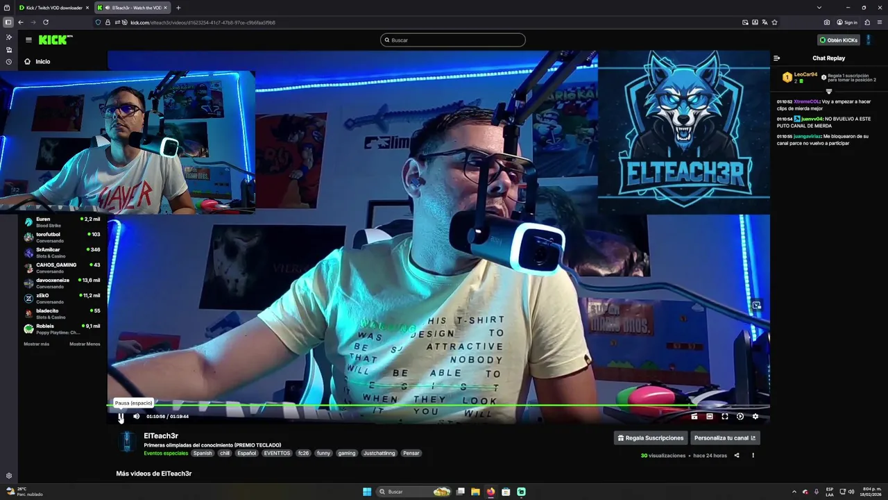The width and height of the screenshot is (888, 500).
Task: Click the fc26 tag
Action: (x=303, y=453)
